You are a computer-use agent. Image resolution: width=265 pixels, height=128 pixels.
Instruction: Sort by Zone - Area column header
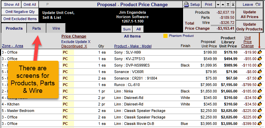(x=13, y=46)
